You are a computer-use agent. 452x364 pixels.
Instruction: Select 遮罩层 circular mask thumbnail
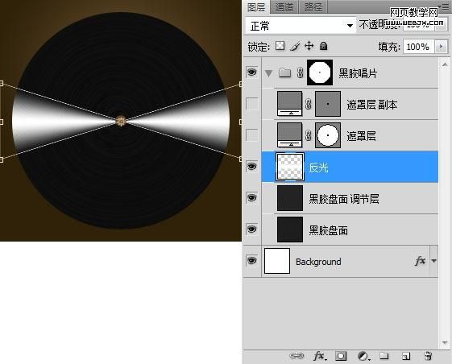point(328,135)
